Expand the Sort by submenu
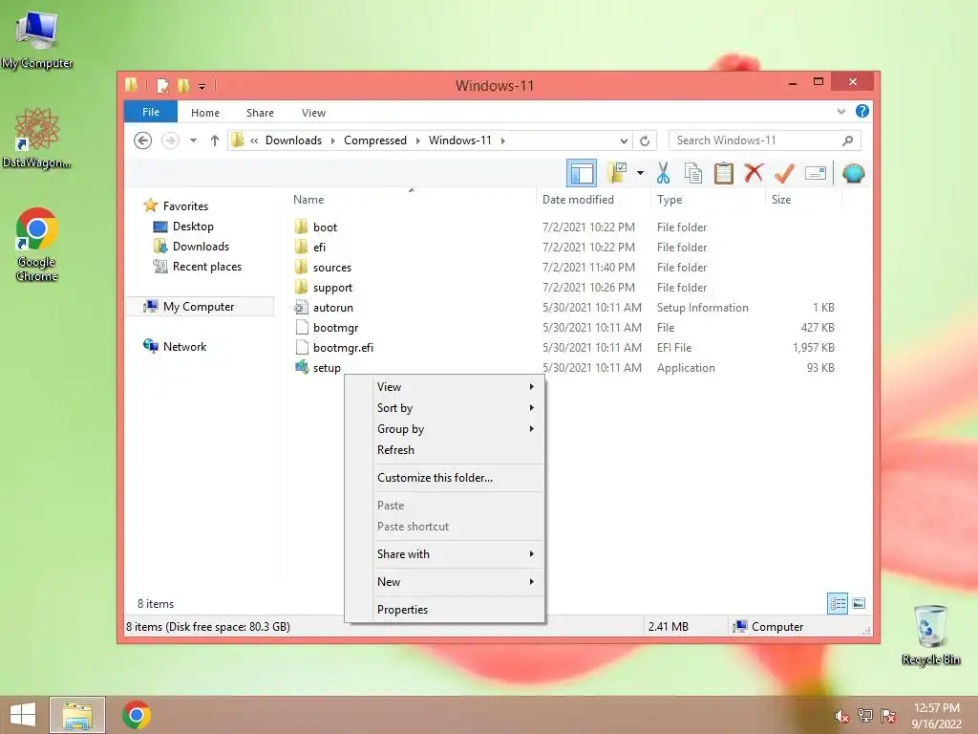The image size is (978, 734). click(458, 408)
